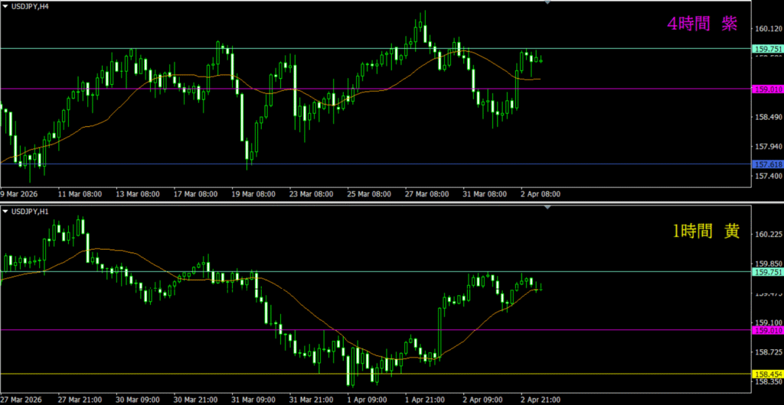The width and height of the screenshot is (784, 405).
Task: Select the yellow 1時間 黄 text label
Action: (x=705, y=232)
